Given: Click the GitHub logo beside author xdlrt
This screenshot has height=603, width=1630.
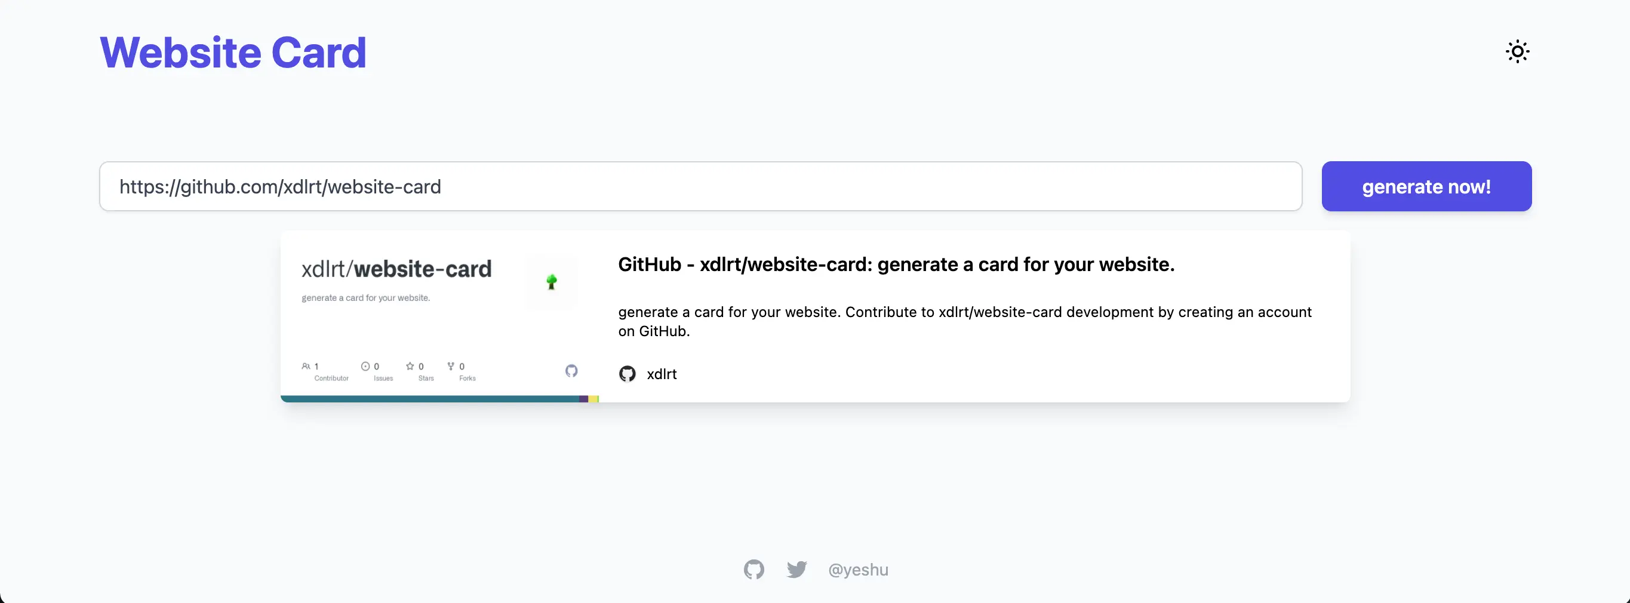Looking at the screenshot, I should (627, 374).
